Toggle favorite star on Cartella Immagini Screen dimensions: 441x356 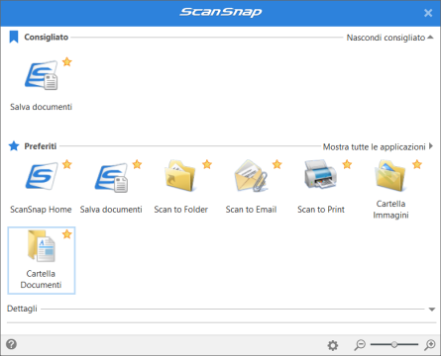[x=417, y=164]
